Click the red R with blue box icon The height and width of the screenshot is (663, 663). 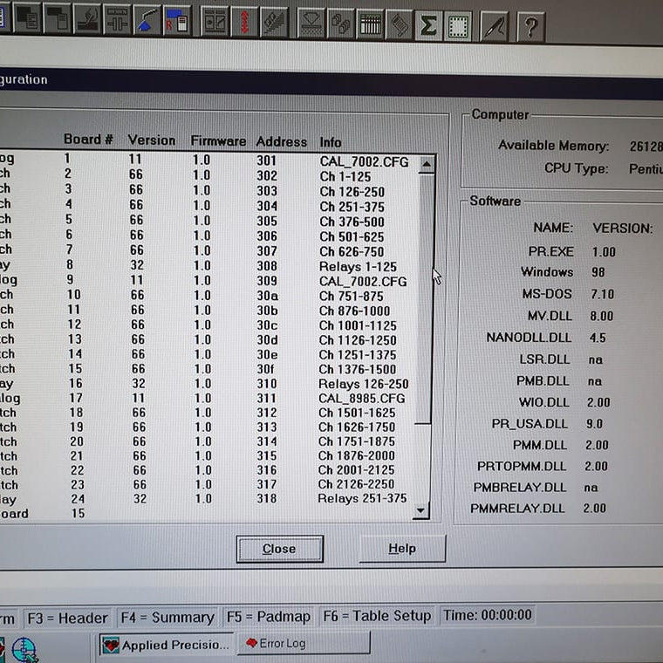point(177,19)
